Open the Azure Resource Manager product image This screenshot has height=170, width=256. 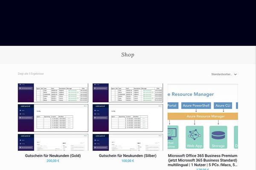click(x=203, y=117)
